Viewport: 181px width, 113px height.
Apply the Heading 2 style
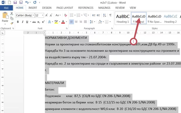[170, 18]
